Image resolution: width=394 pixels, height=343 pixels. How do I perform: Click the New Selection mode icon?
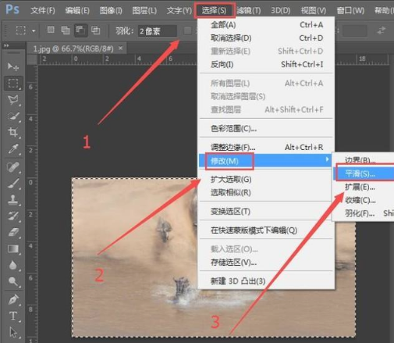51,30
